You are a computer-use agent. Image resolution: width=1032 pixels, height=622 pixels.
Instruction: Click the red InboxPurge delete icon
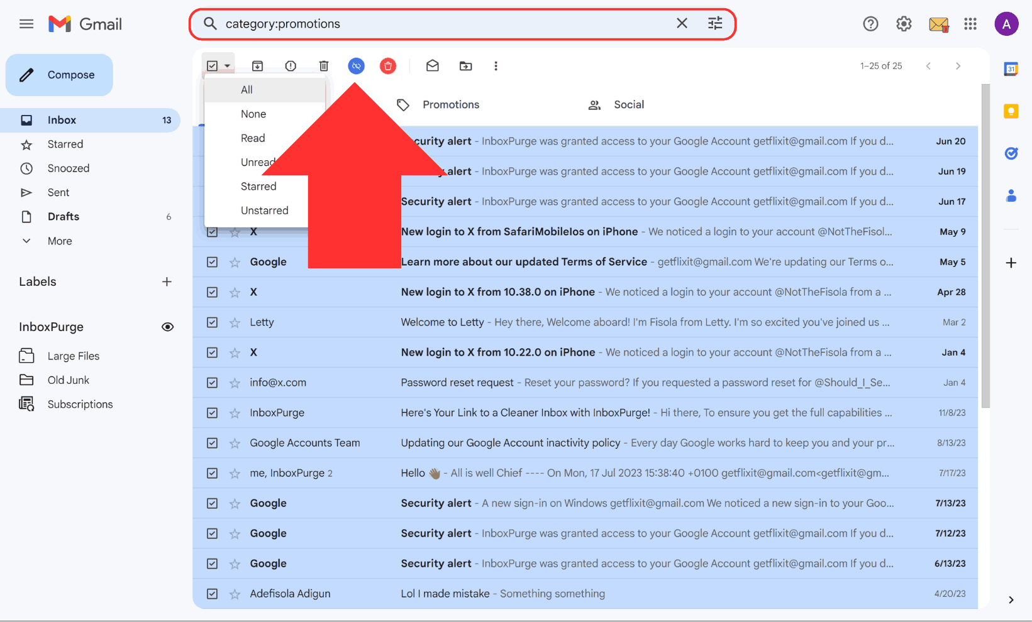[x=388, y=66]
